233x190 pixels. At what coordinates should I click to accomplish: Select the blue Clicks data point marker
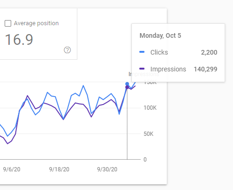[127, 84]
